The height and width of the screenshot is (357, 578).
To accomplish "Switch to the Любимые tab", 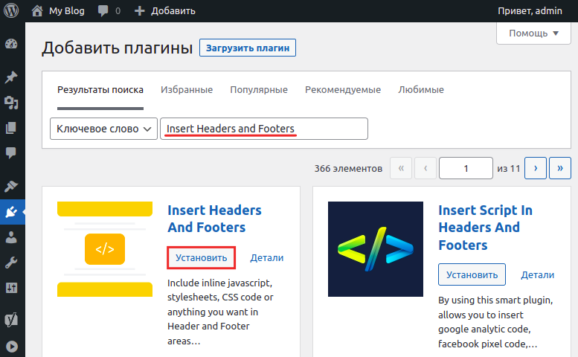I will click(421, 89).
